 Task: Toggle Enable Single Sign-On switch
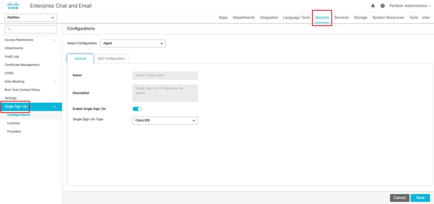pyautogui.click(x=137, y=109)
